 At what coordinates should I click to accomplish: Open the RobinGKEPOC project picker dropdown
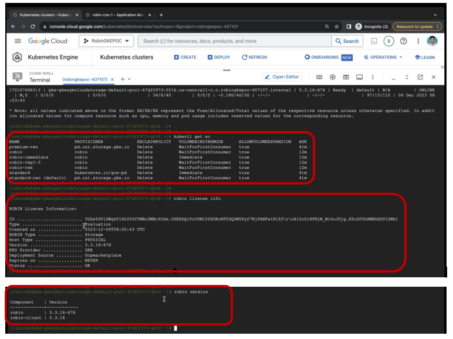click(106, 41)
